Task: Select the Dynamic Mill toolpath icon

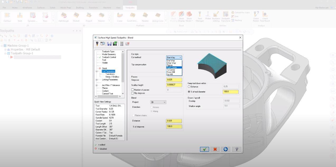Action: [x=32, y=17]
